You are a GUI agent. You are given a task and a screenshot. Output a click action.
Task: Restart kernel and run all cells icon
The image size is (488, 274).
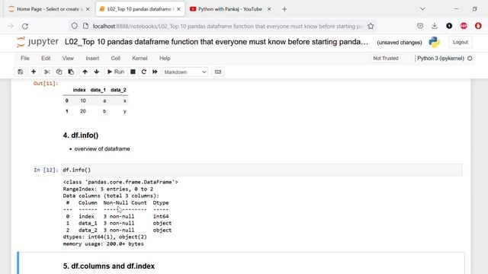(155, 72)
